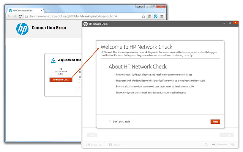Image resolution: width=243 pixels, height=152 pixels.
Task: Click the warning triangle icon in Chrome error box
Action: click(x=53, y=60)
